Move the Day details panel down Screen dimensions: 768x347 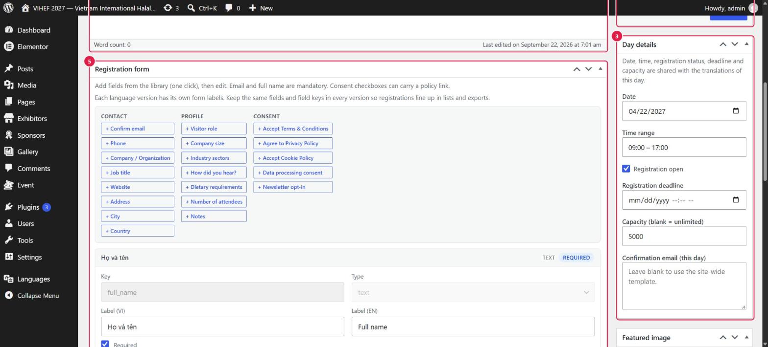point(734,44)
